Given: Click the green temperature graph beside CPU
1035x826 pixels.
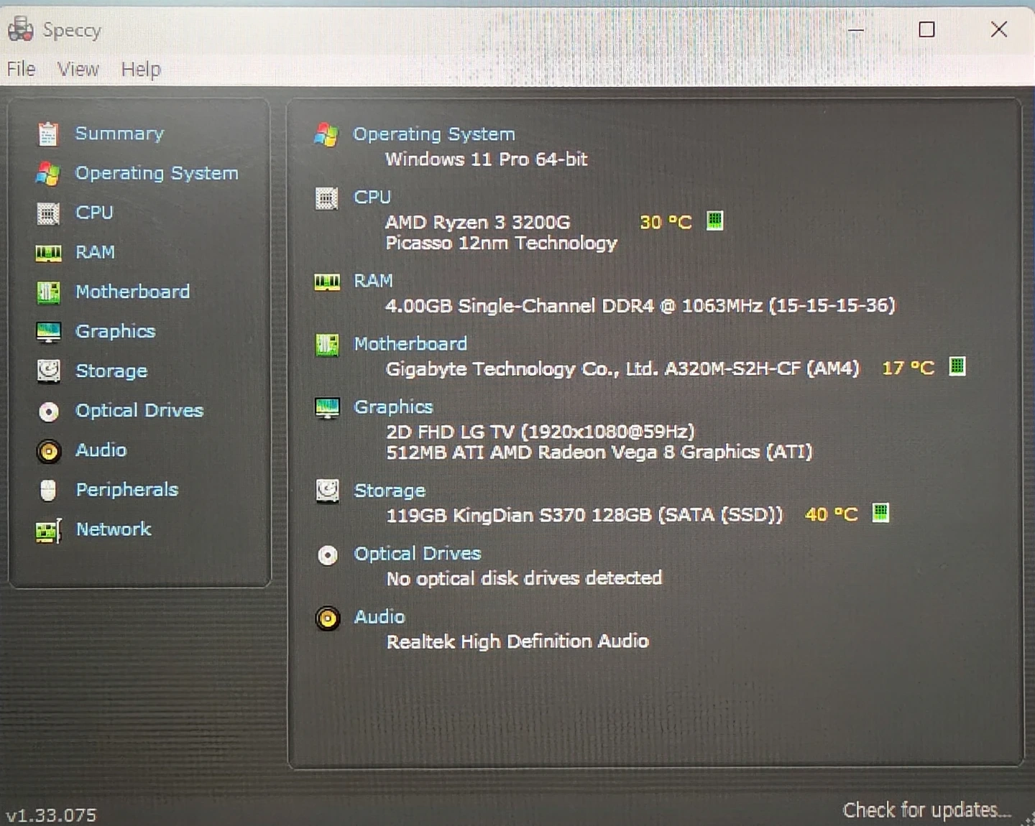Looking at the screenshot, I should pos(714,221).
